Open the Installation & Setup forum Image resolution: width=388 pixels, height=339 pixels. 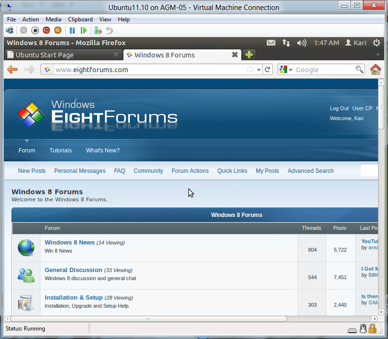[x=74, y=298]
